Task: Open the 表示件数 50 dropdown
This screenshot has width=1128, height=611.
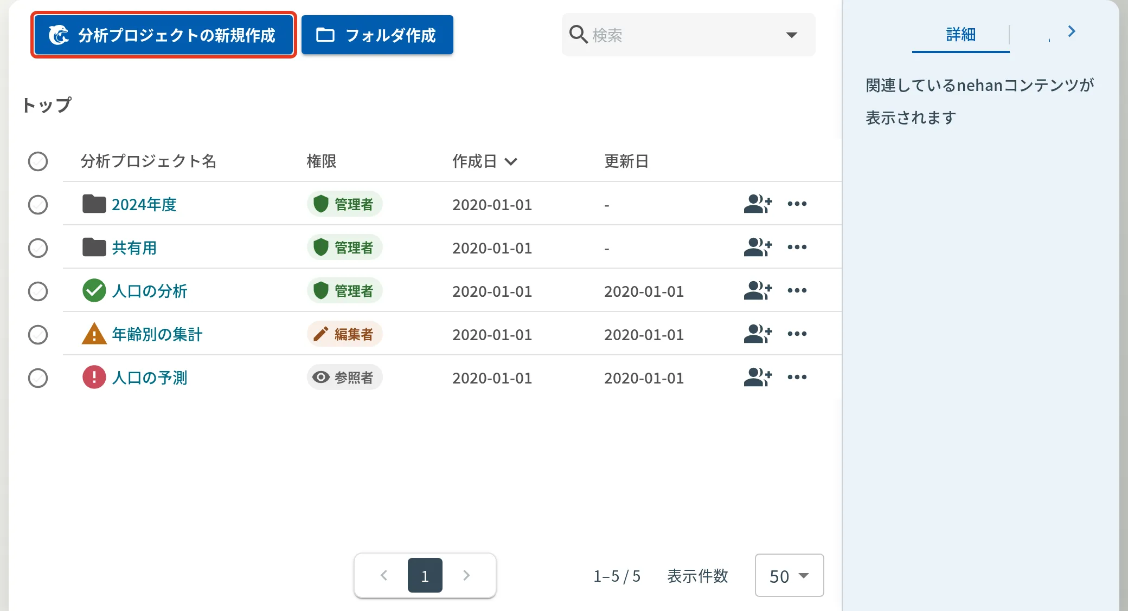Action: coord(789,575)
